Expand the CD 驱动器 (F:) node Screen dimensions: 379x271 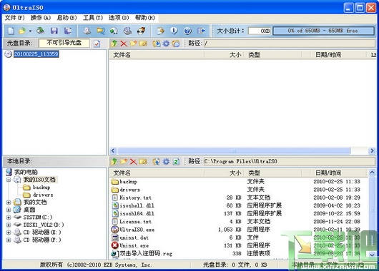(9, 240)
